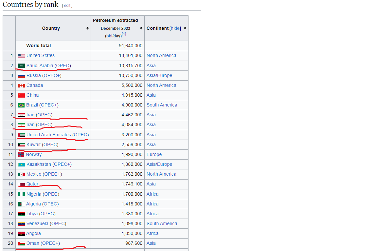Open North America link in United States row
The height and width of the screenshot is (251, 377).
point(161,56)
